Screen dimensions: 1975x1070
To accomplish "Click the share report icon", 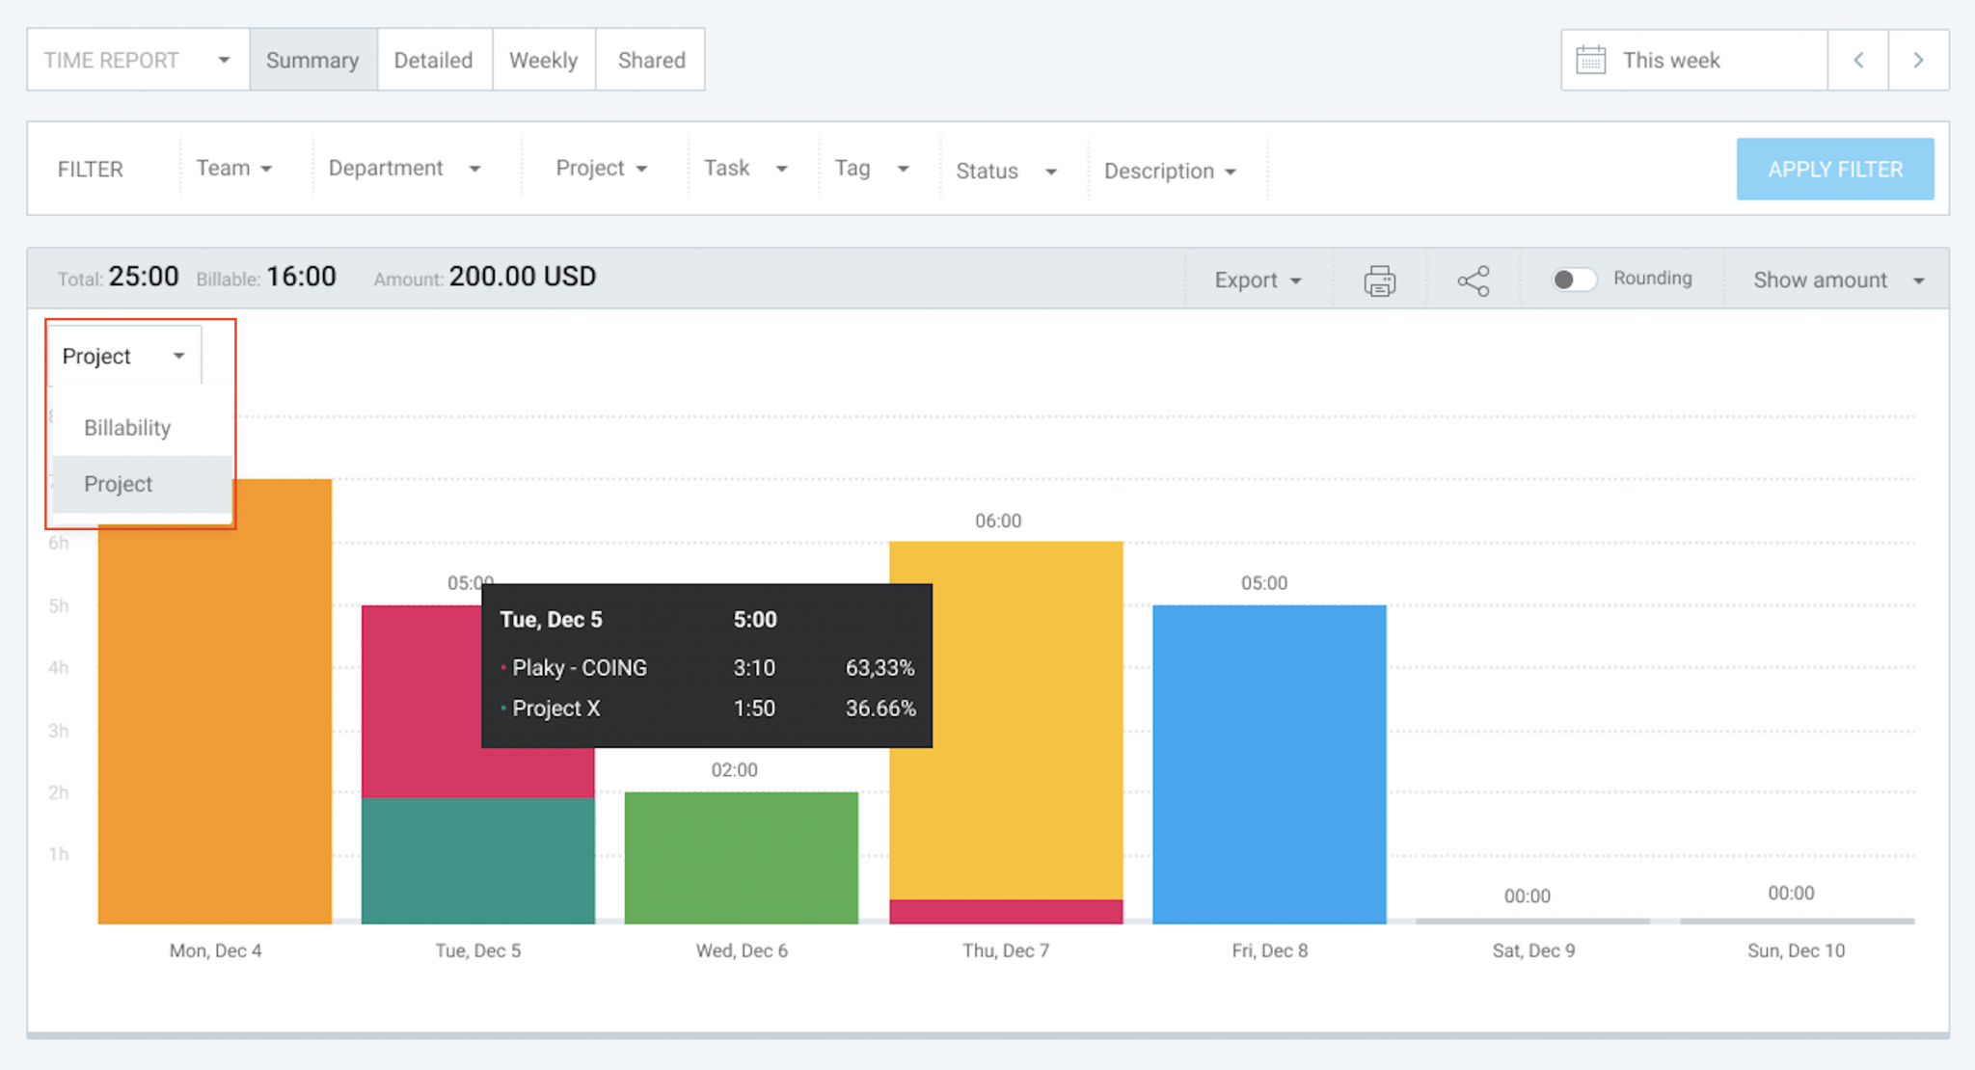I will coord(1473,281).
